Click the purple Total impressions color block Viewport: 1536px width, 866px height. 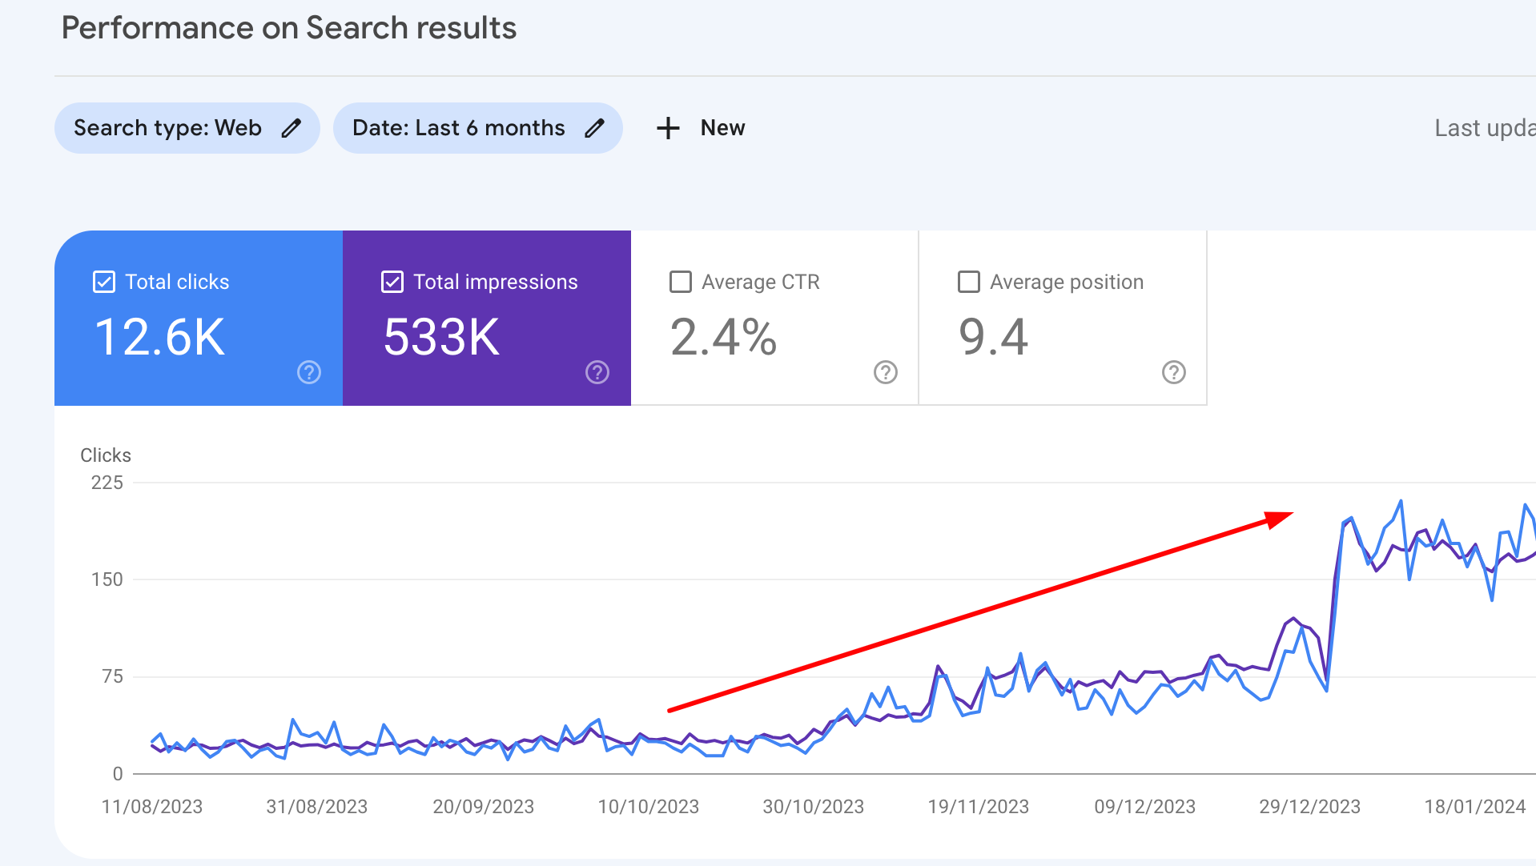point(487,318)
